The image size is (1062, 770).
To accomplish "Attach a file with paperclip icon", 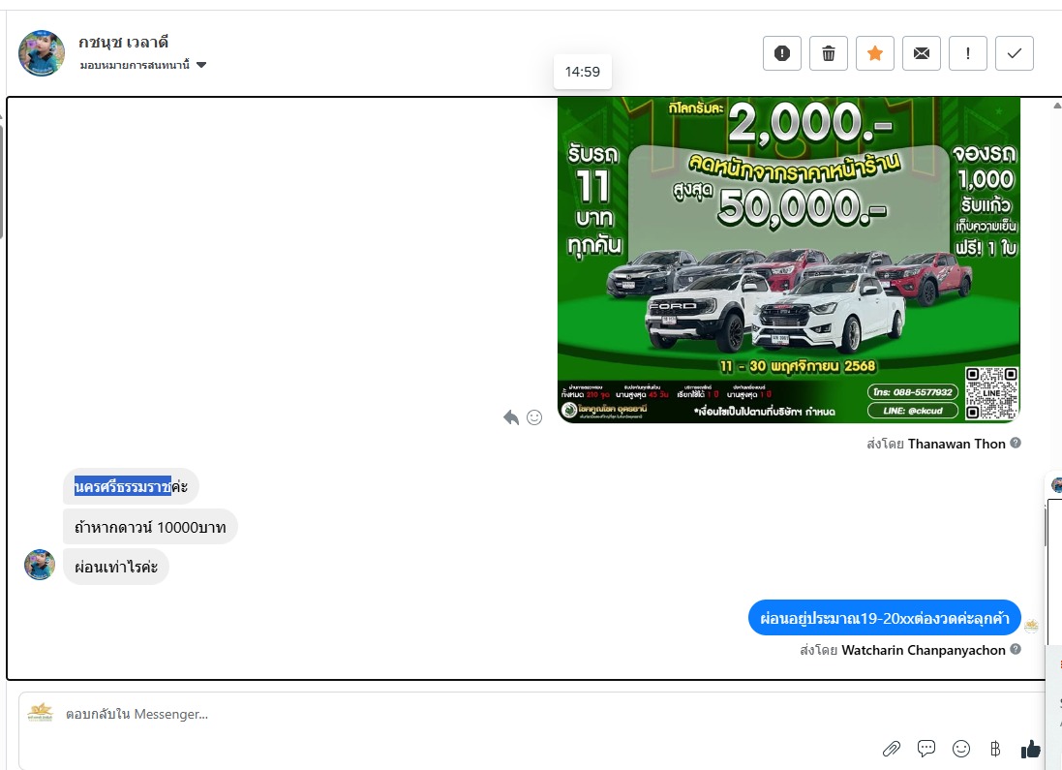I will click(x=892, y=749).
